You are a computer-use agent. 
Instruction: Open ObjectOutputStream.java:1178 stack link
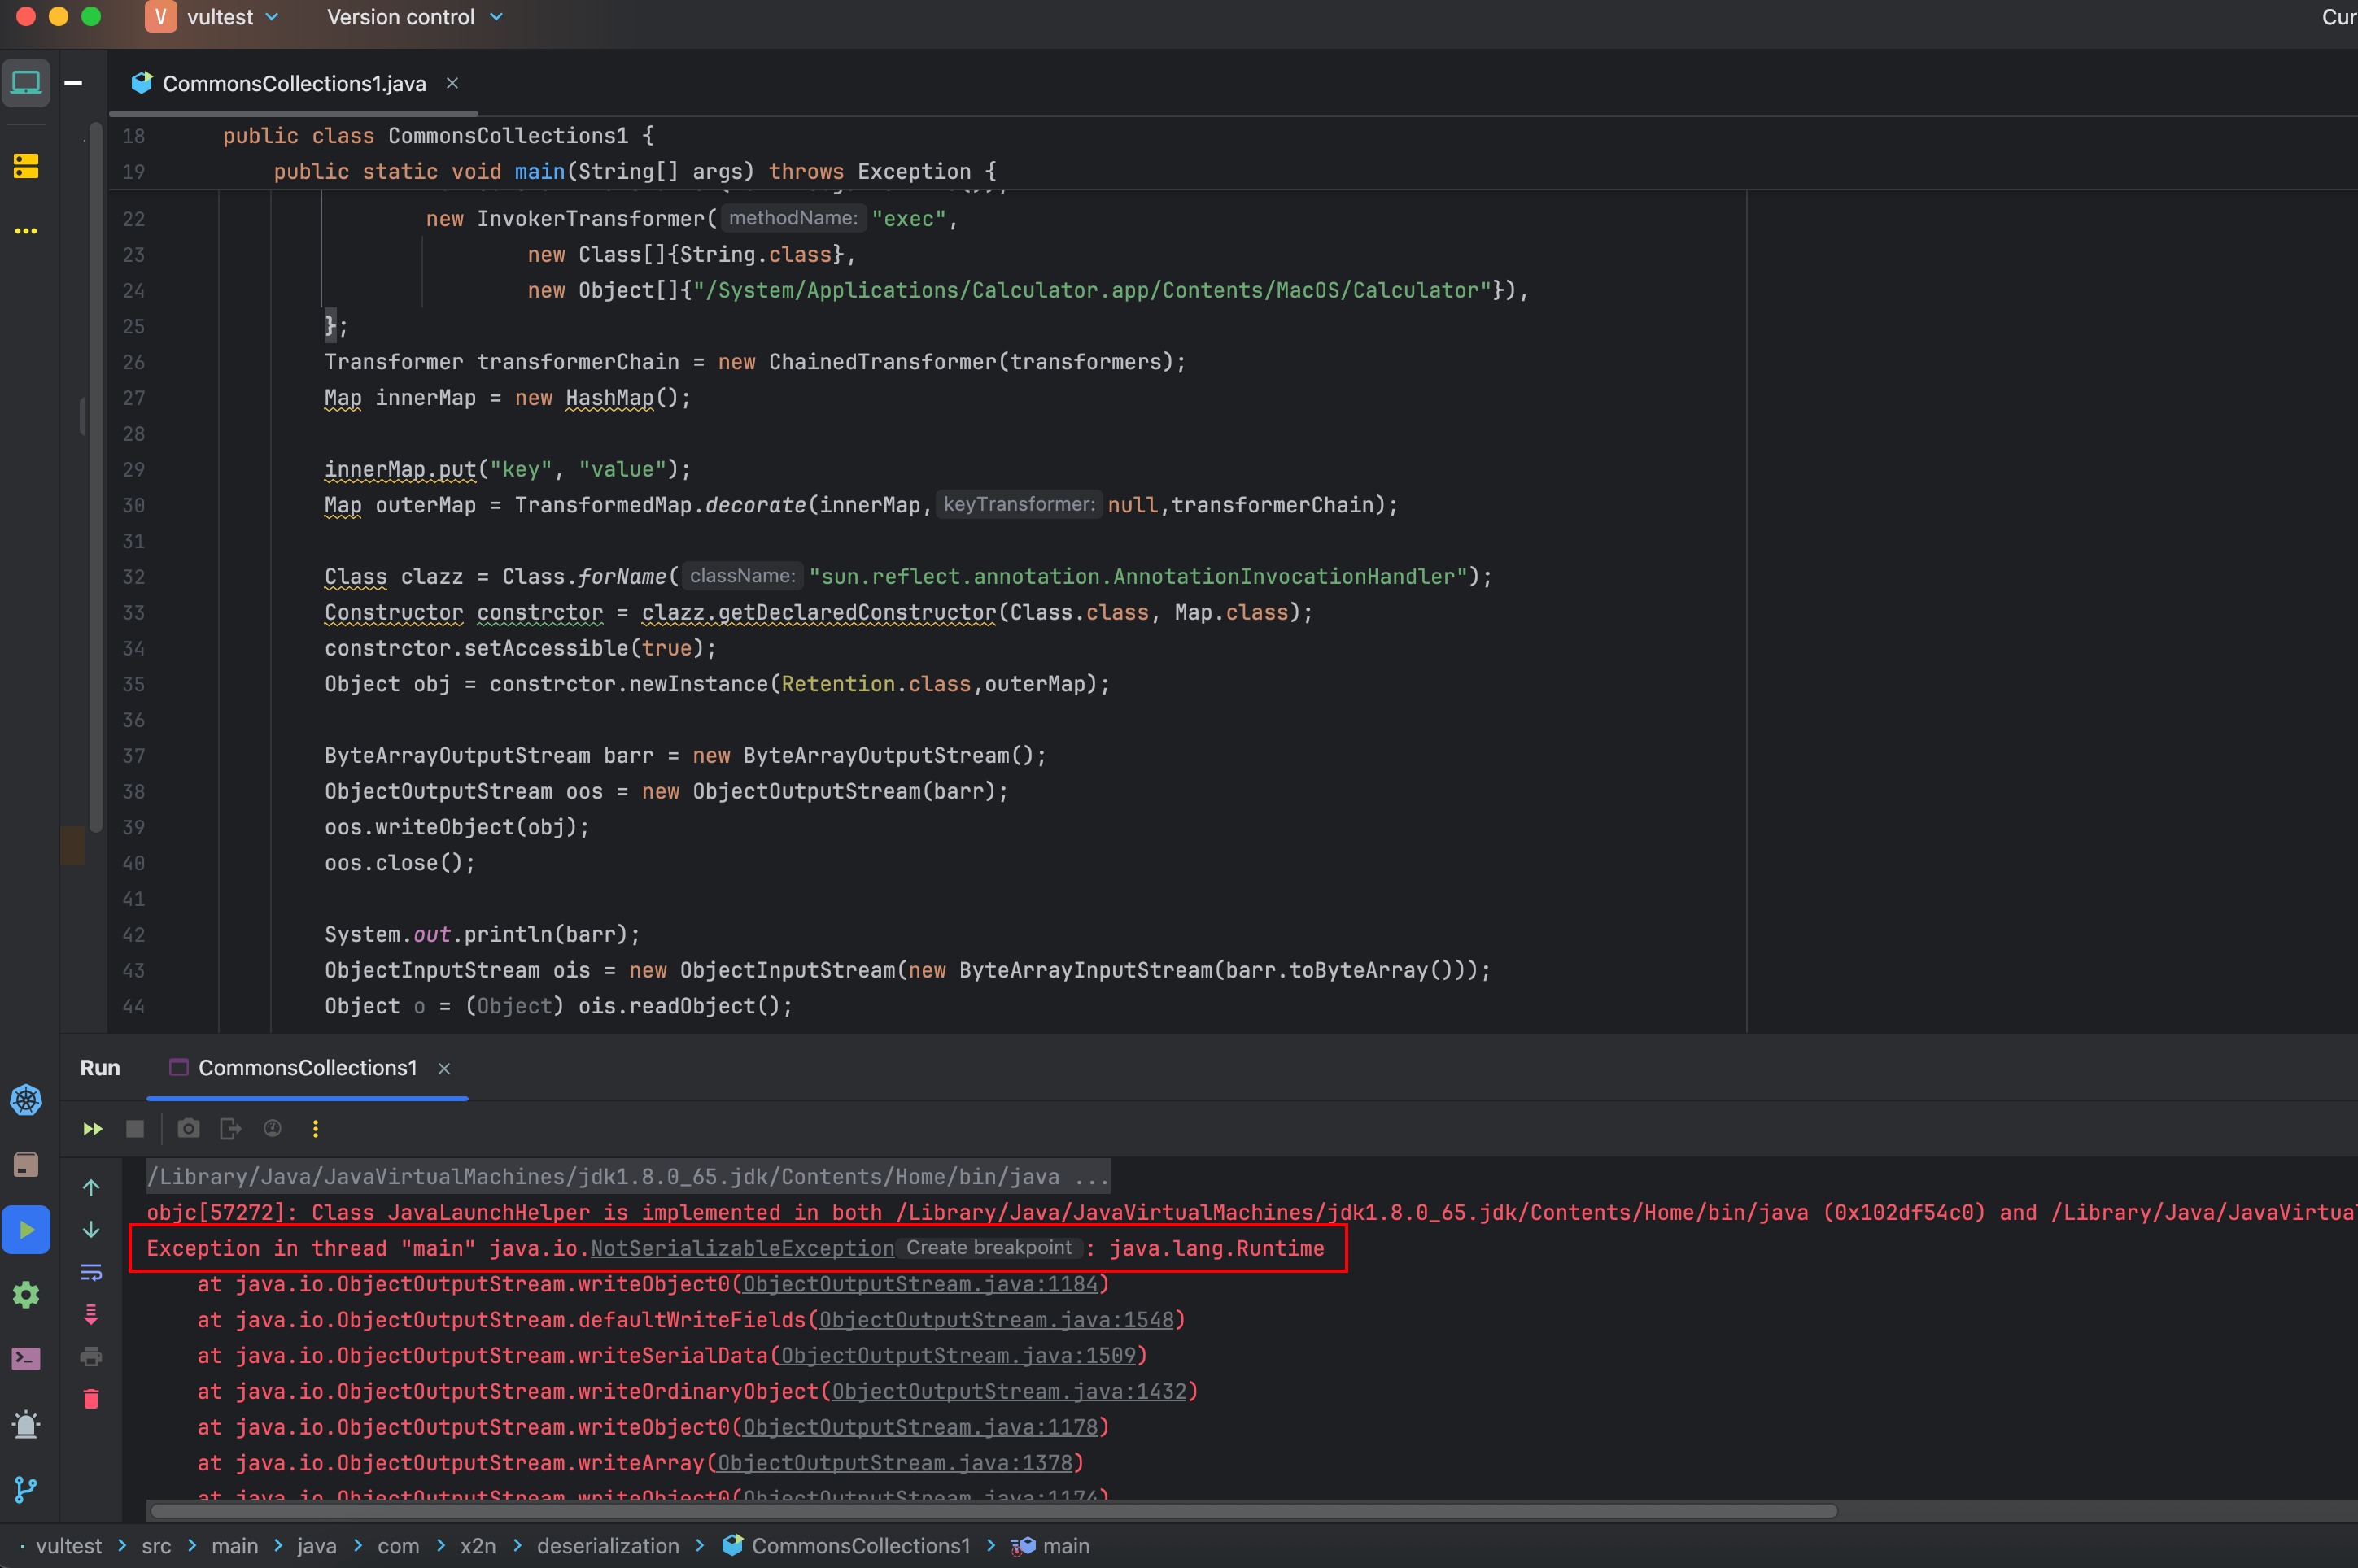click(x=920, y=1427)
